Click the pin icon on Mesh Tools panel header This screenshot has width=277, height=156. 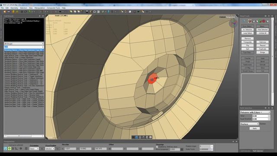(x=269, y=16)
